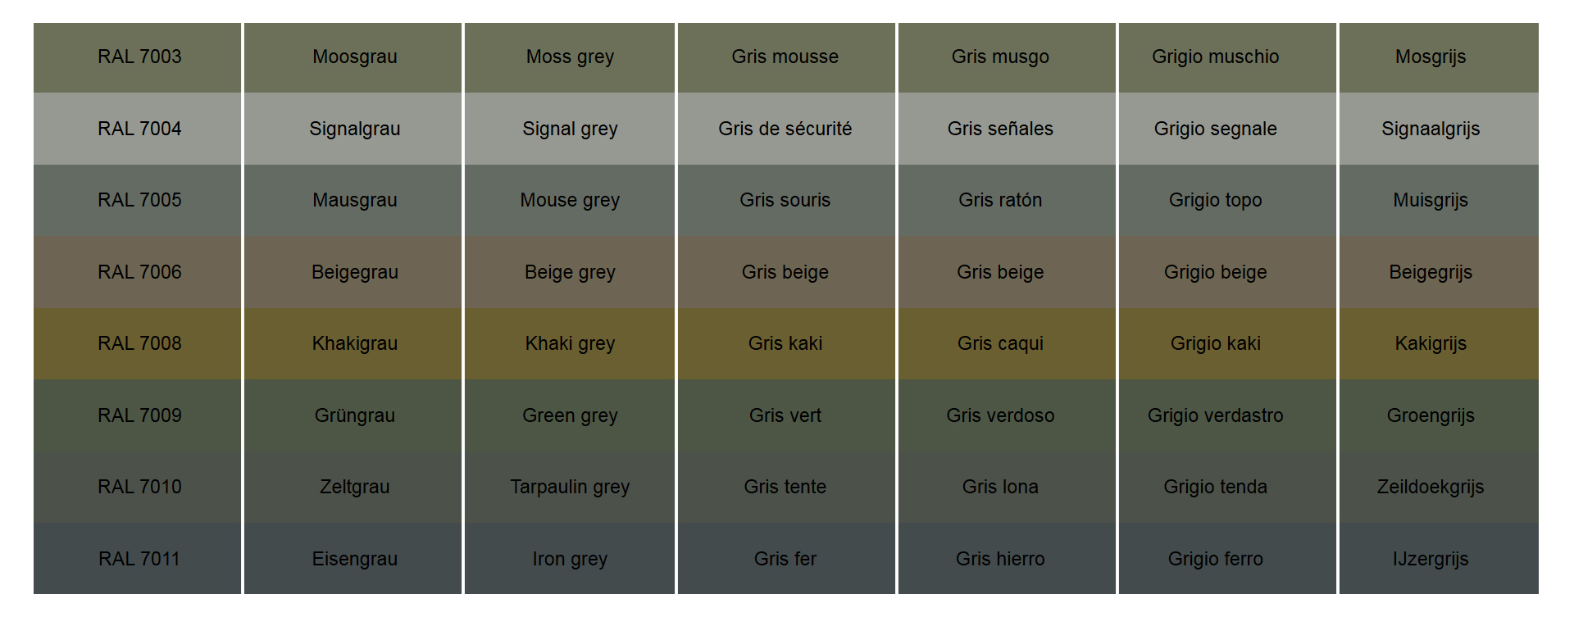The height and width of the screenshot is (617, 1574).
Task: Select the Khaki grey cell
Action: click(x=570, y=343)
